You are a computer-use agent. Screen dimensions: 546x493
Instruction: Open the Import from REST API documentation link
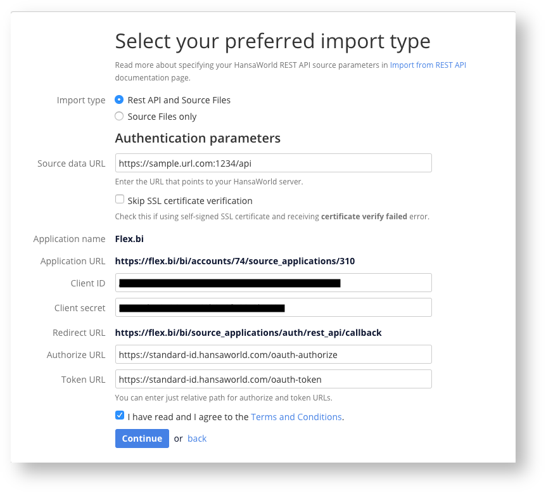click(428, 65)
